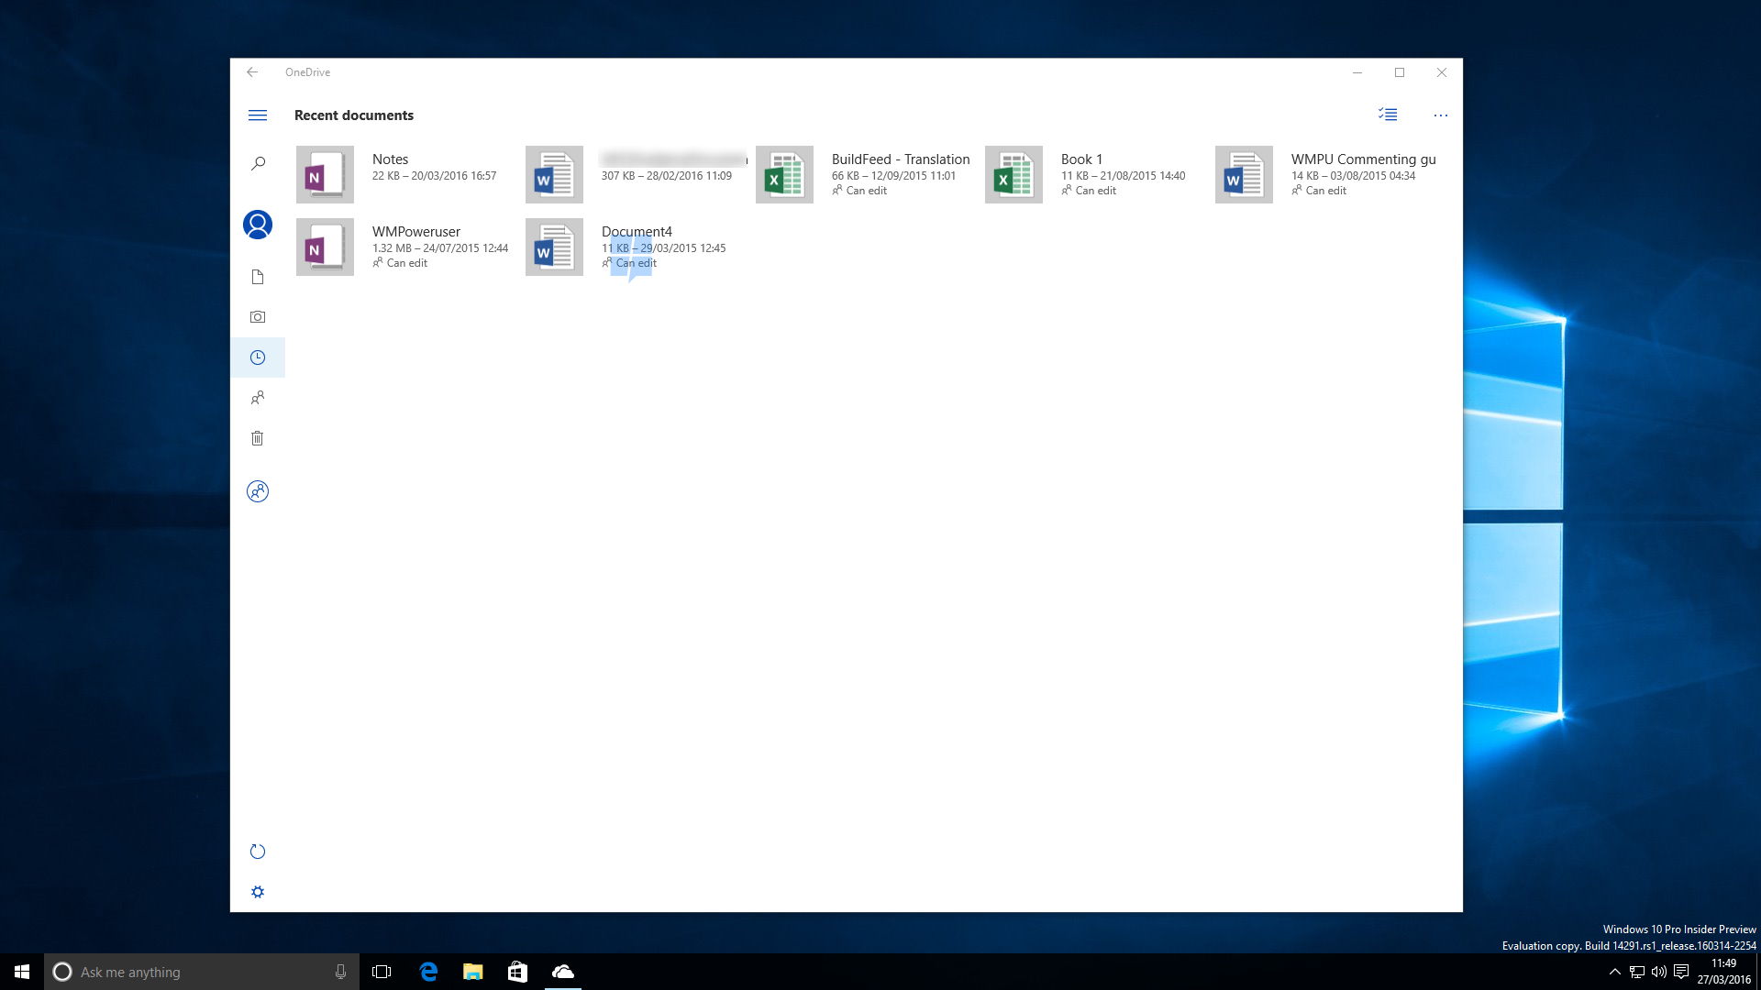Open the Shared section people icon
The width and height of the screenshot is (1761, 990).
tap(258, 398)
